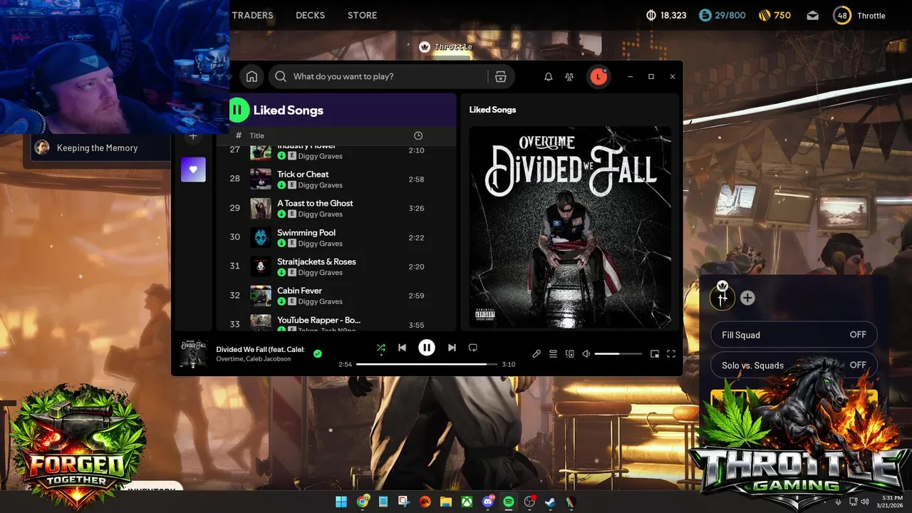Sort tracks by the duration clock icon
Viewport: 912px width, 513px height.
[x=418, y=135]
